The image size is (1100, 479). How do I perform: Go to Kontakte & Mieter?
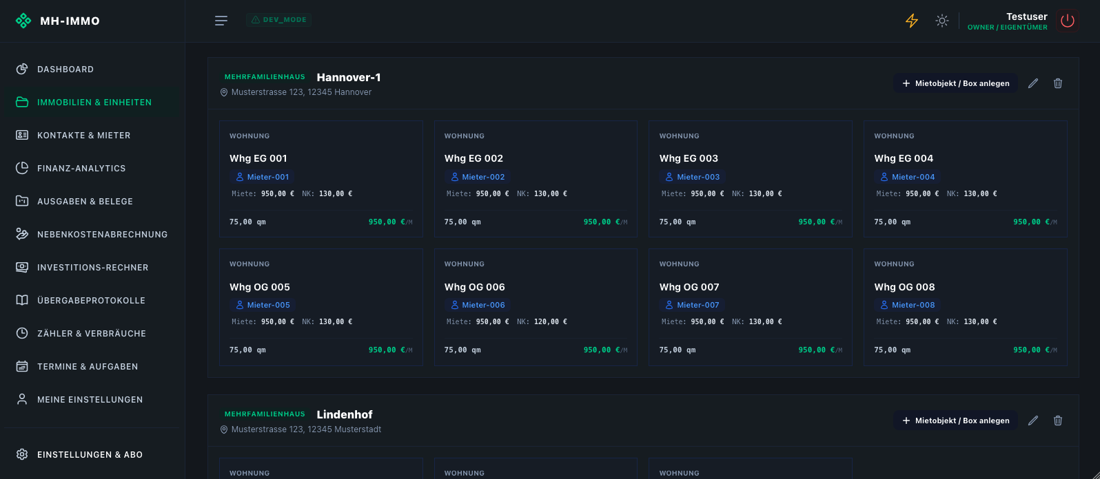(x=92, y=136)
